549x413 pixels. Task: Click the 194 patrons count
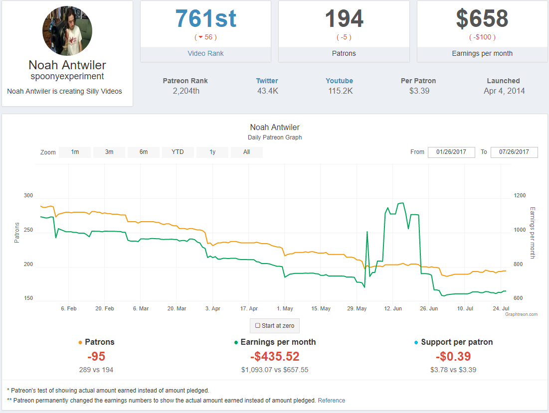344,18
